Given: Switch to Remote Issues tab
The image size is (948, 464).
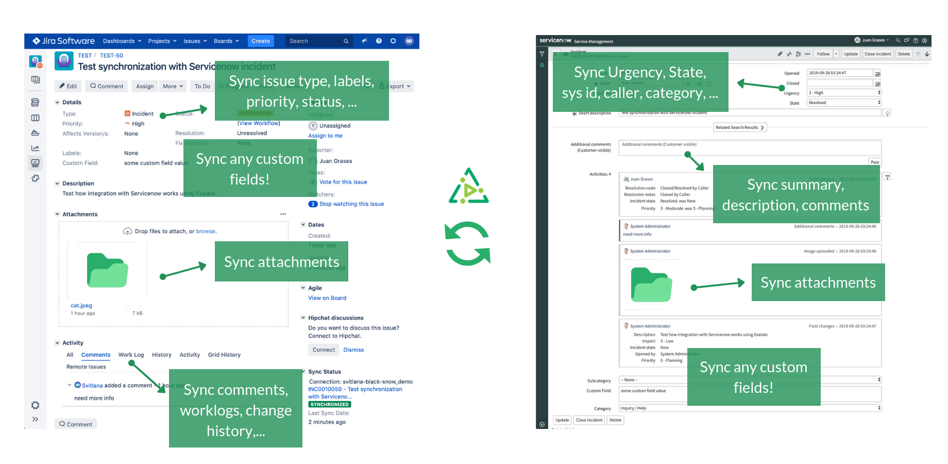Looking at the screenshot, I should [x=86, y=367].
